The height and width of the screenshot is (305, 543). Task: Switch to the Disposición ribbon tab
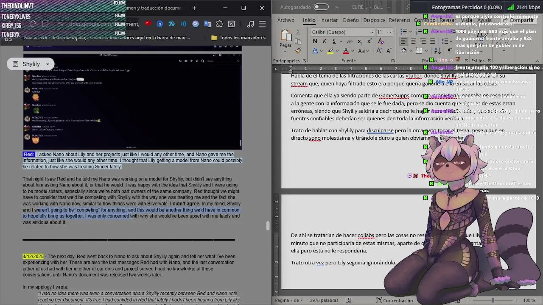(x=374, y=20)
